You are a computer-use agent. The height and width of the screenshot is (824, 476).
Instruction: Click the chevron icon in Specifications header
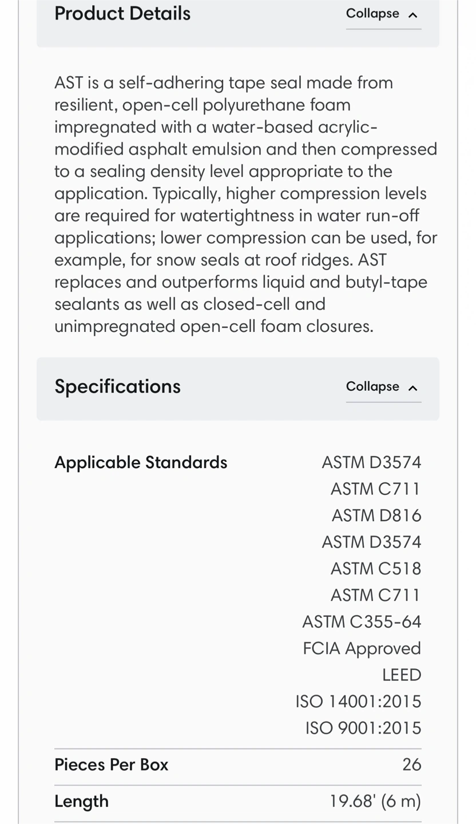point(412,388)
